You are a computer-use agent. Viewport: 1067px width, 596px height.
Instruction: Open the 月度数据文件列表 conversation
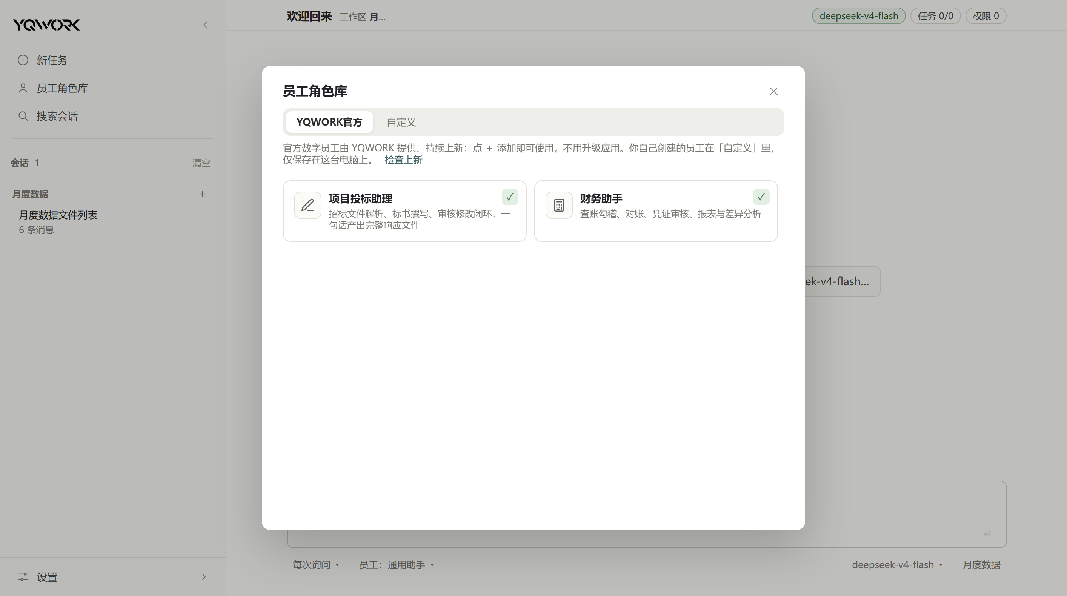click(x=58, y=215)
